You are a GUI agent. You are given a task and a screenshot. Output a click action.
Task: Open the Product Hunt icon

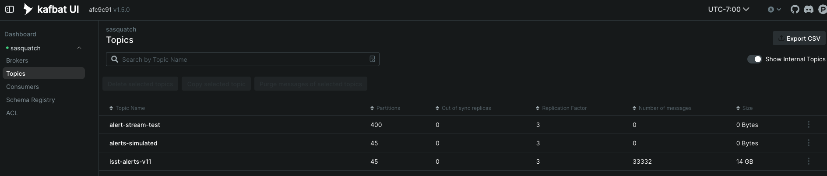pos(823,9)
